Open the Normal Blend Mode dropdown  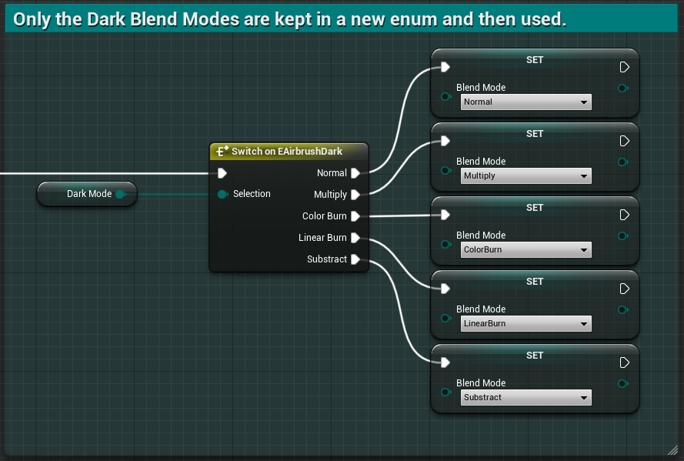(x=526, y=102)
